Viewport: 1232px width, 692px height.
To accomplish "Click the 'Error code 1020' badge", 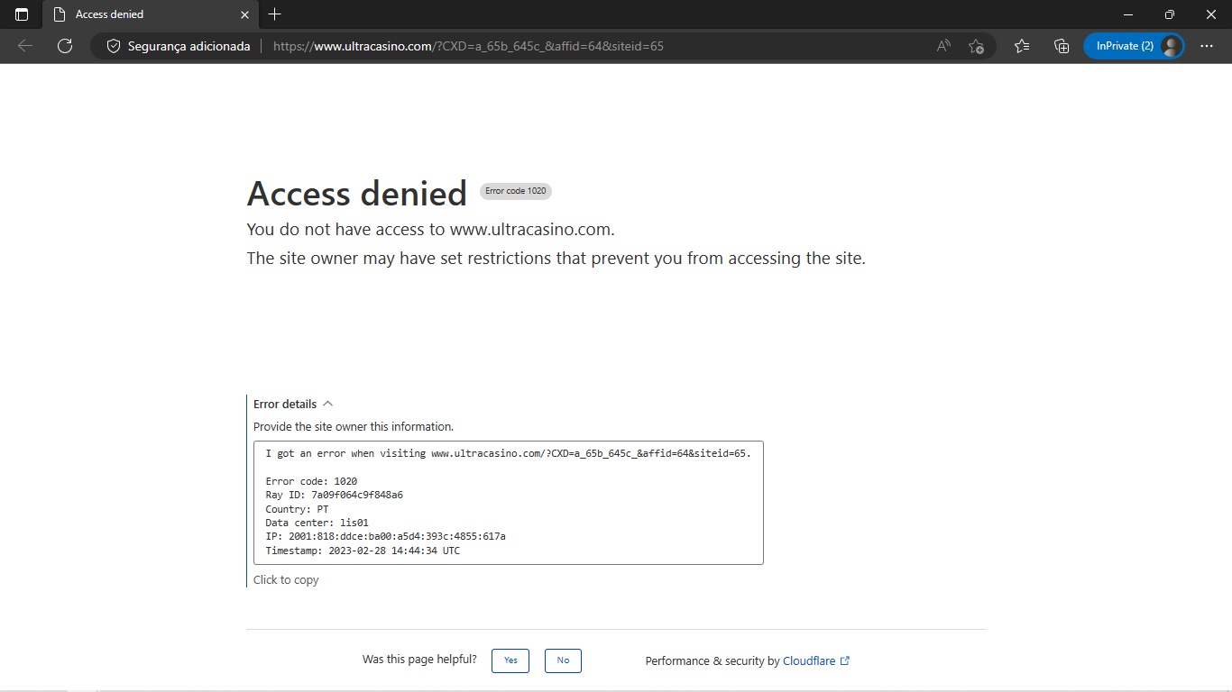I will click(516, 191).
